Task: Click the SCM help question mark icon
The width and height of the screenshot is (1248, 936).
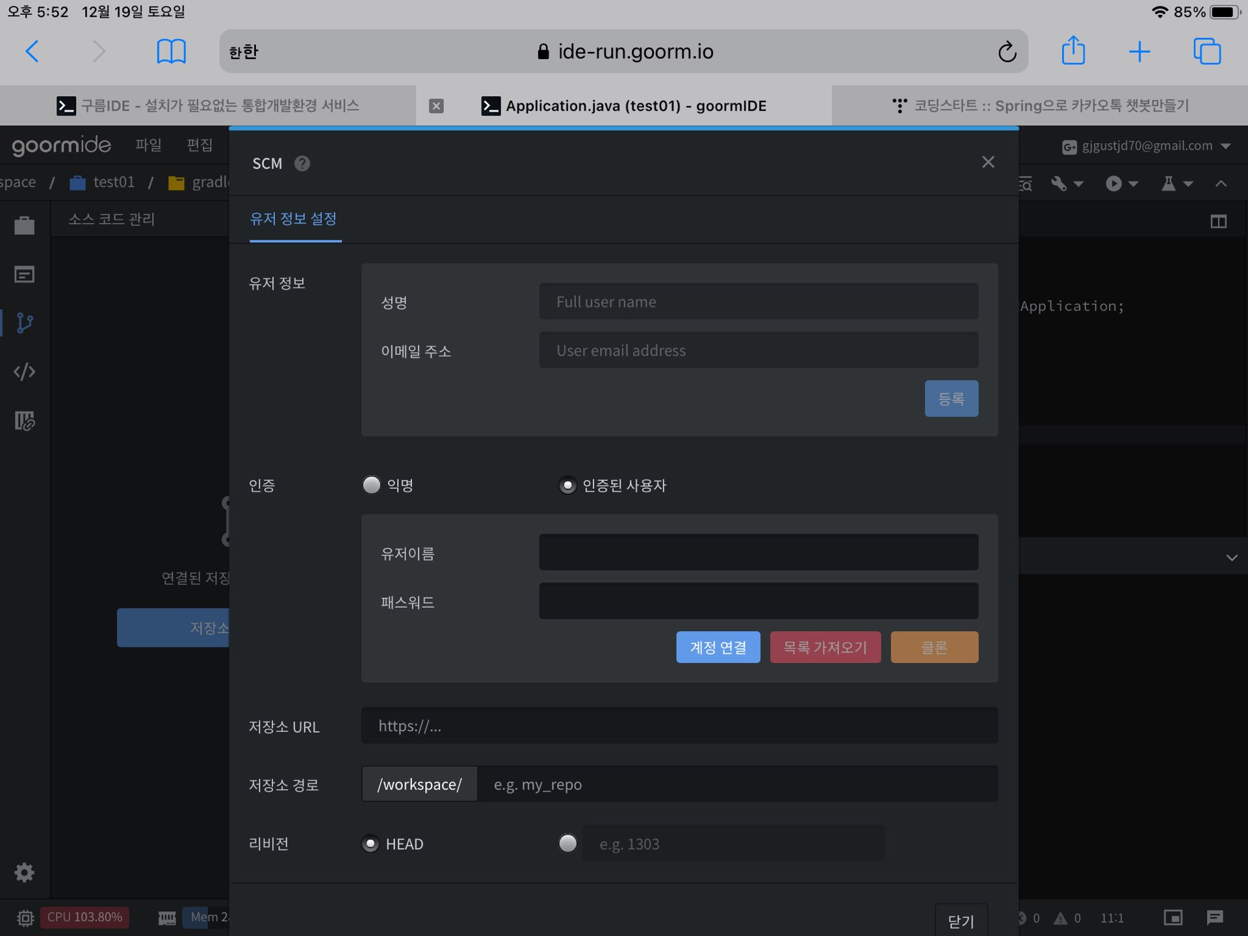Action: click(x=302, y=163)
